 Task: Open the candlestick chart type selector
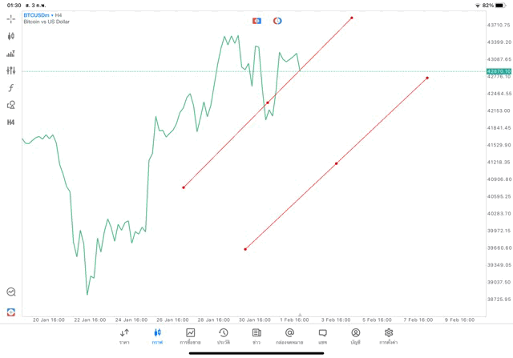point(11,36)
